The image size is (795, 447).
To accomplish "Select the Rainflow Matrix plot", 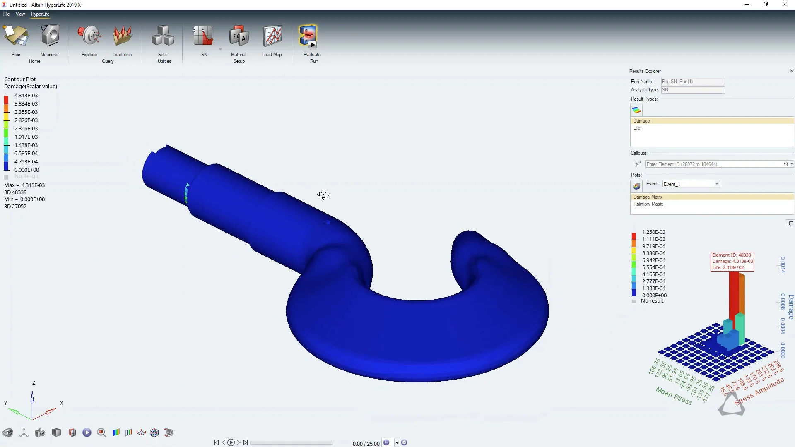I will coord(648,204).
